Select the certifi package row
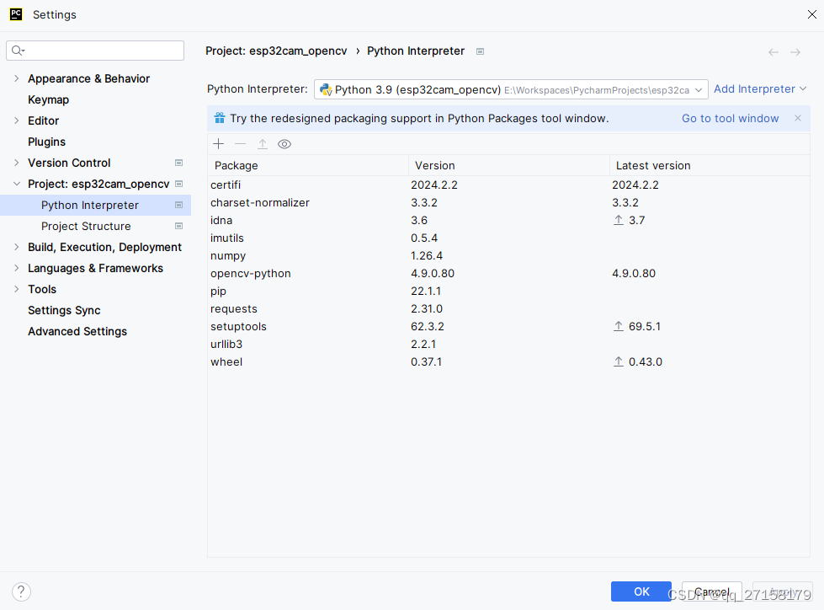Image resolution: width=824 pixels, height=610 pixels. click(508, 185)
